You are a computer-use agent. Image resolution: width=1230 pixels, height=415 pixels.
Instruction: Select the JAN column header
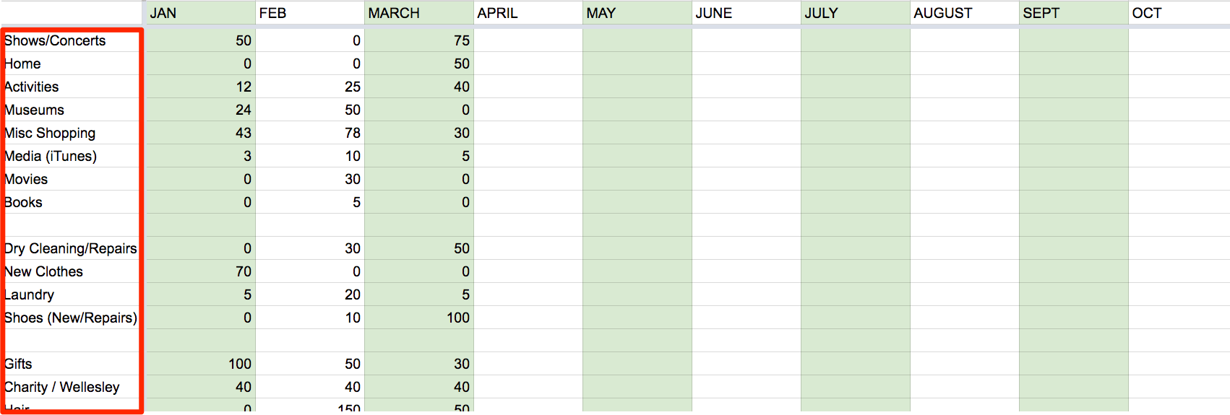pyautogui.click(x=200, y=13)
